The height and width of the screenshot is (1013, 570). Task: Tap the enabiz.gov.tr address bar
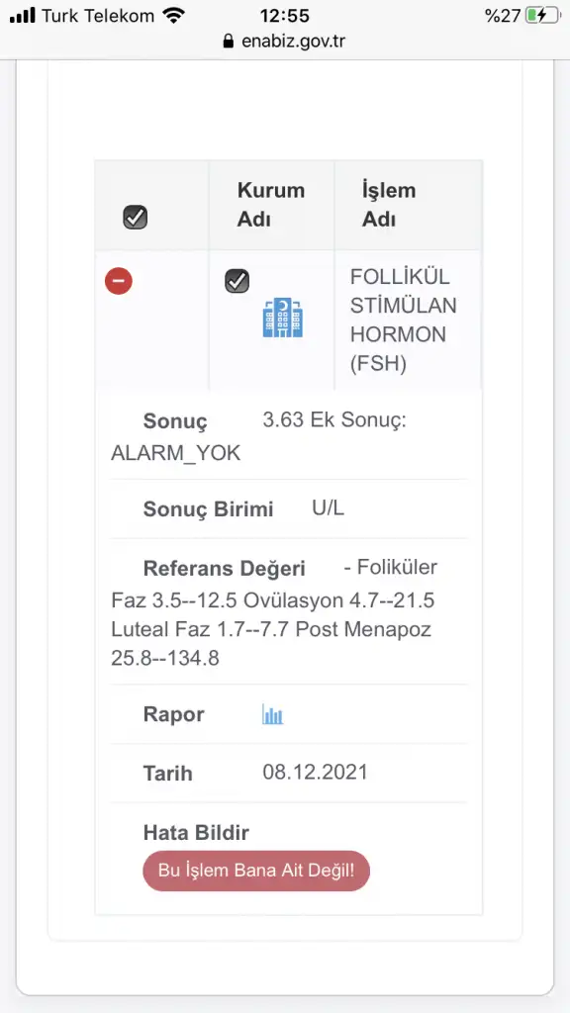coord(284,42)
